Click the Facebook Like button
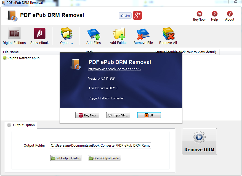 [125, 15]
